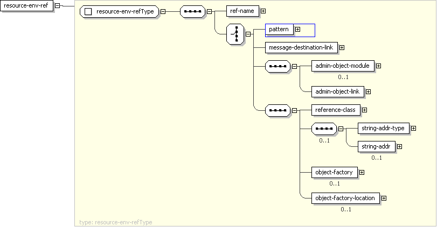Collapse the resource-env-refType node
The width and height of the screenshot is (437, 227).
[163, 11]
